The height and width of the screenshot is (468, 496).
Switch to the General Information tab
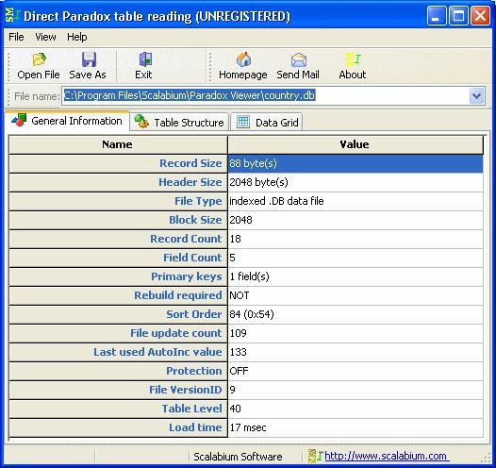[67, 121]
